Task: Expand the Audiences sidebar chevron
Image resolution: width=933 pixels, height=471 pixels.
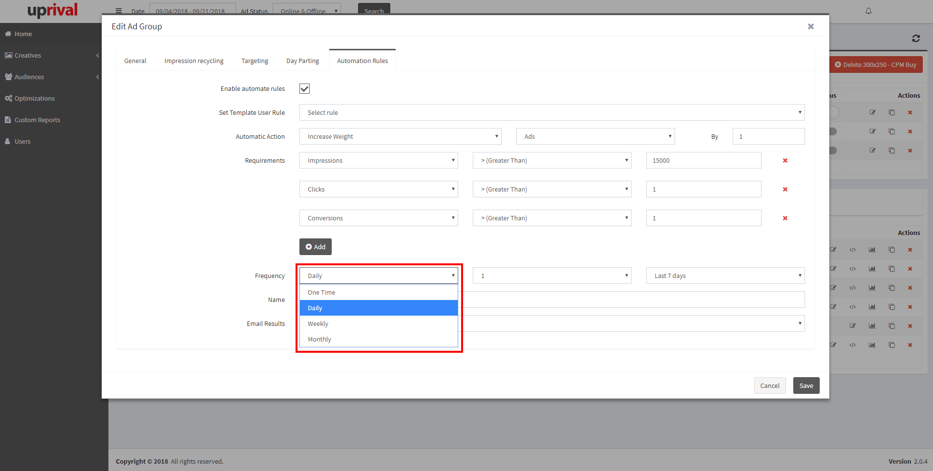Action: point(98,77)
